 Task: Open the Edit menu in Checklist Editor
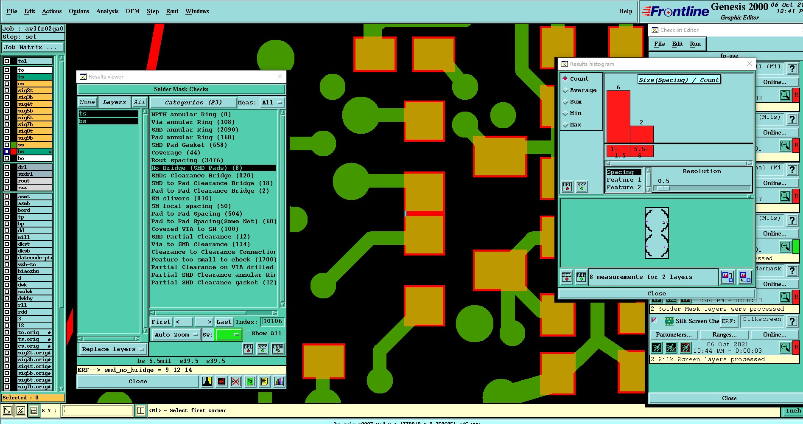pyautogui.click(x=677, y=44)
